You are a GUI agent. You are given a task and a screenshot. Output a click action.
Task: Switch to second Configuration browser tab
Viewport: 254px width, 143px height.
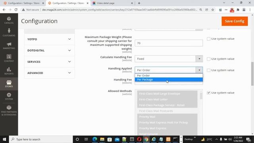pyautogui.click(x=68, y=3)
